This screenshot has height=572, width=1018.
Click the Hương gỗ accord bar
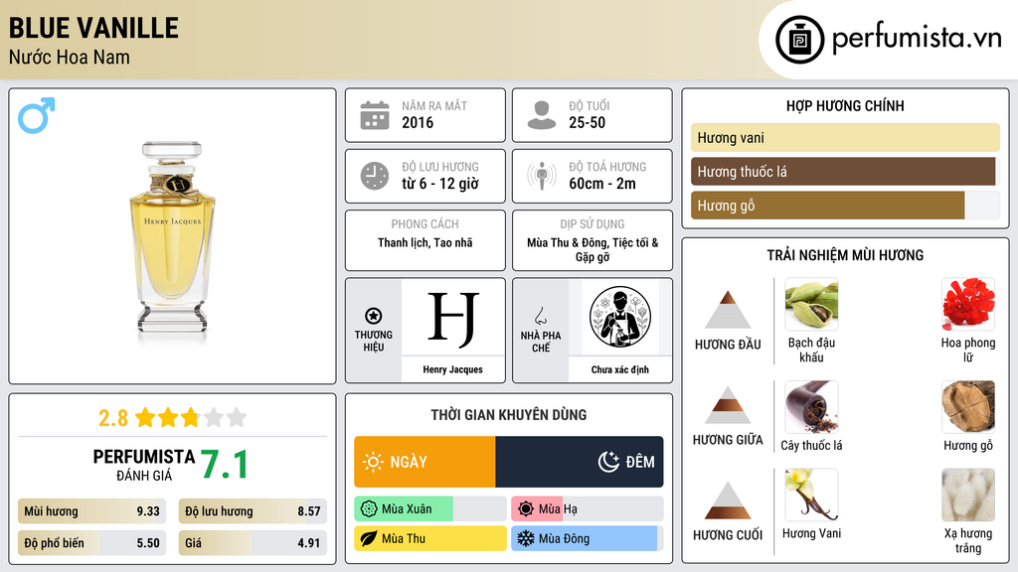(x=845, y=205)
